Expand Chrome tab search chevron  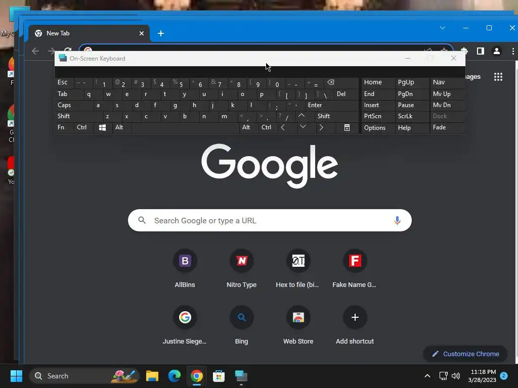tap(443, 28)
